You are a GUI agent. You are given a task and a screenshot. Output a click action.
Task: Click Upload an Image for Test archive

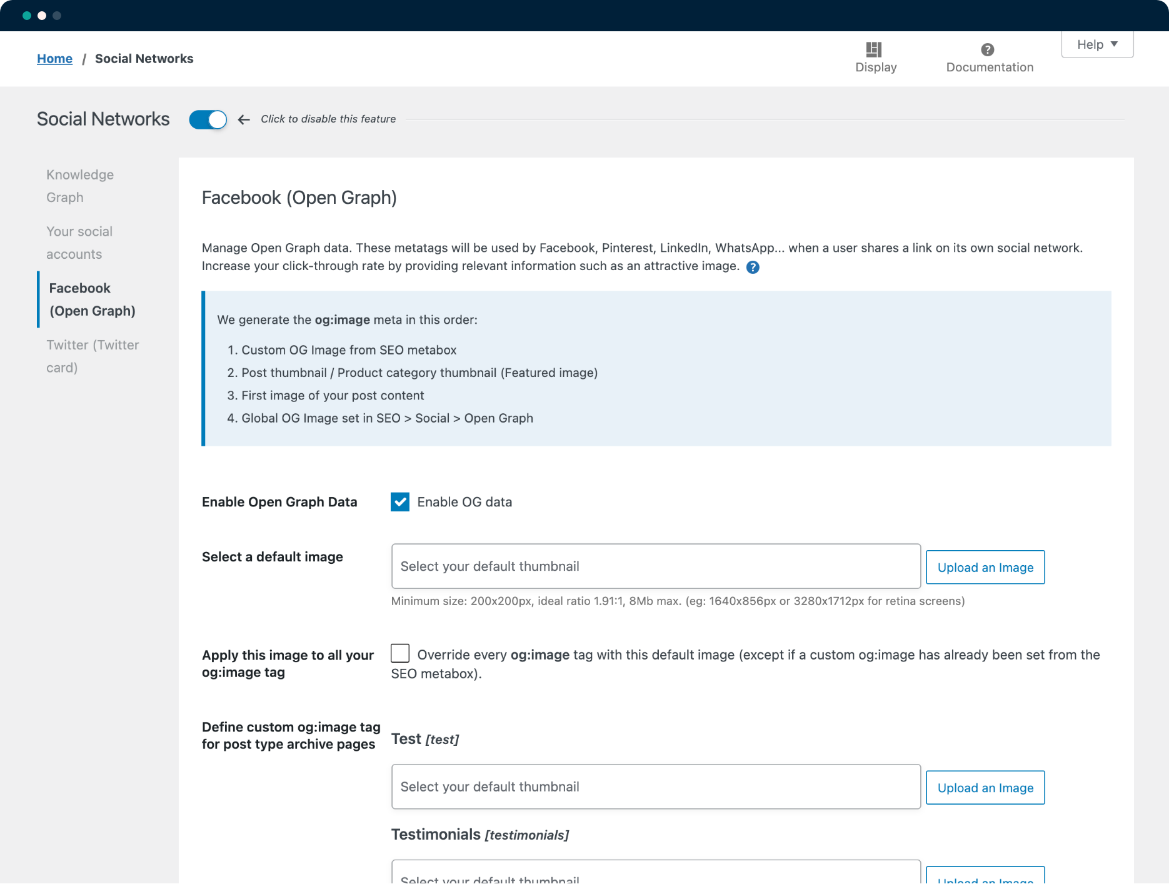(x=985, y=788)
